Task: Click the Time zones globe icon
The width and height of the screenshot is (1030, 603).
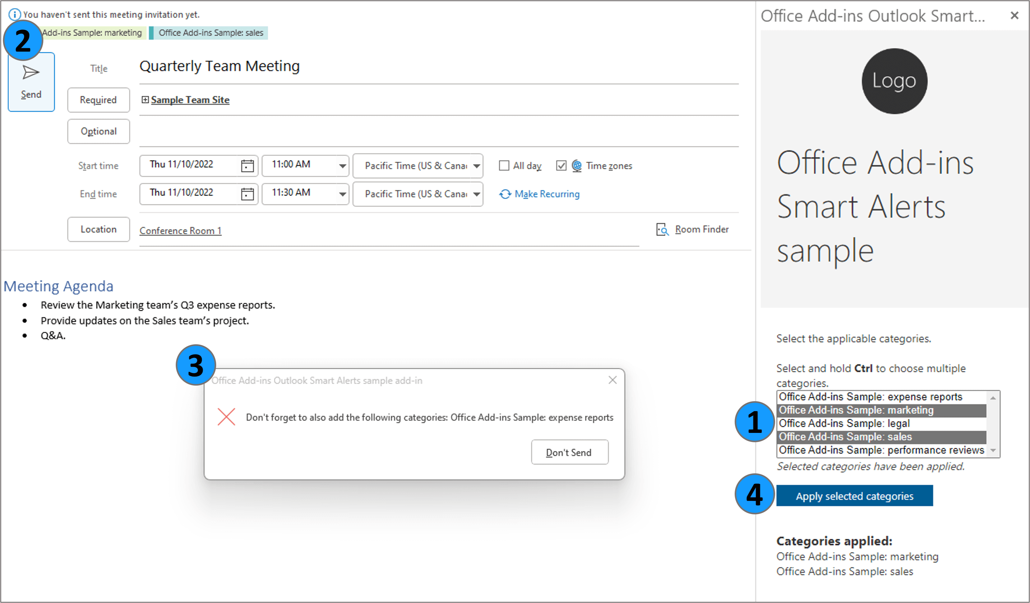Action: [577, 165]
